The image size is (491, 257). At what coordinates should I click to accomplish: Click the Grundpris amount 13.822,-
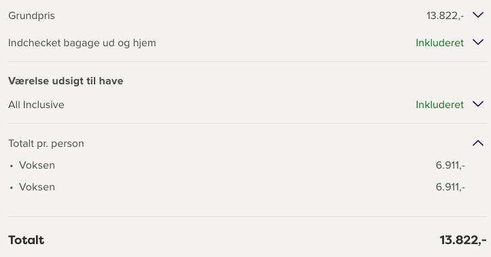(x=445, y=16)
